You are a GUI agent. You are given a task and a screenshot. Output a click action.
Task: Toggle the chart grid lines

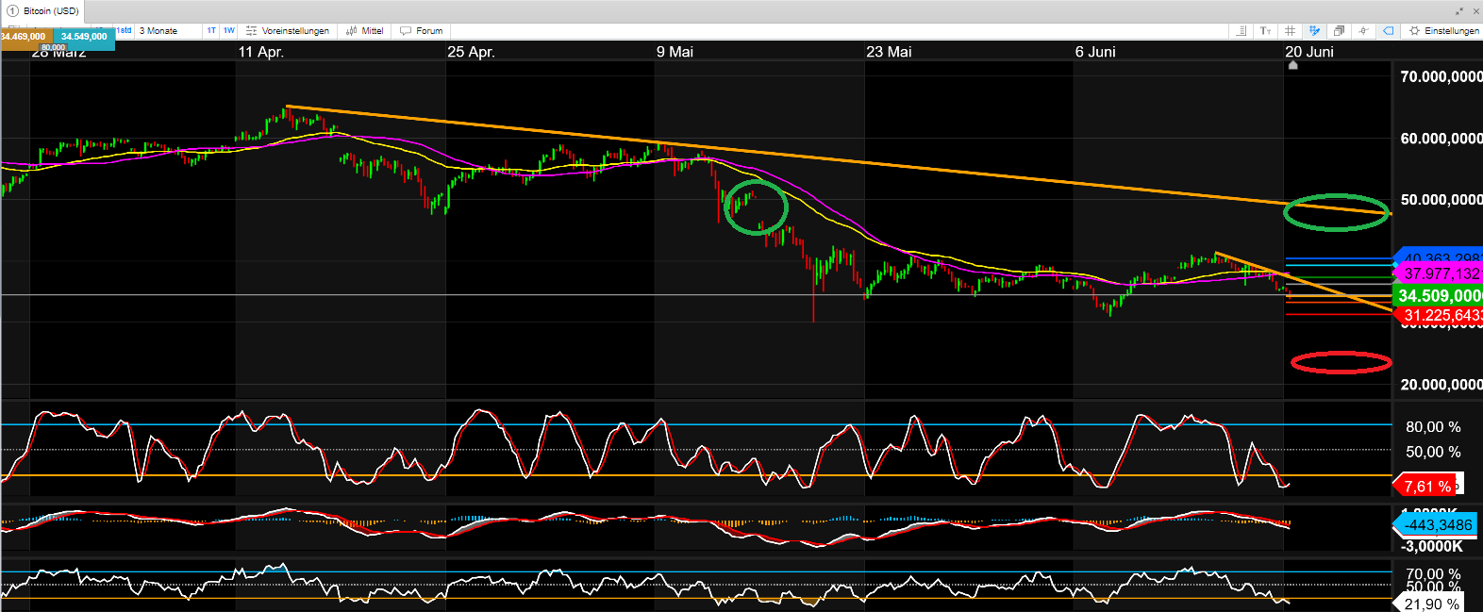click(1291, 31)
